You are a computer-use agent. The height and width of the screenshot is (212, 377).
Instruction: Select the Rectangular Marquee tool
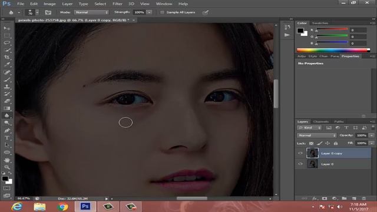tap(6, 35)
